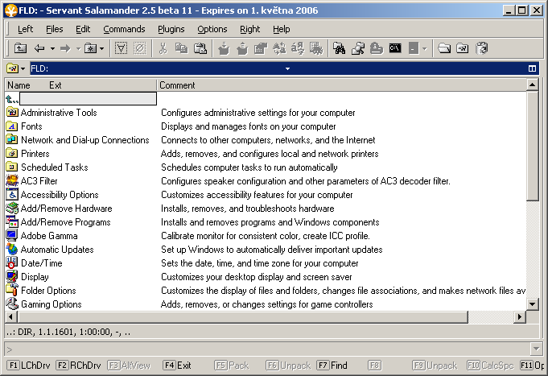Sort by the Name column header
548x376 pixels.
pyautogui.click(x=19, y=85)
